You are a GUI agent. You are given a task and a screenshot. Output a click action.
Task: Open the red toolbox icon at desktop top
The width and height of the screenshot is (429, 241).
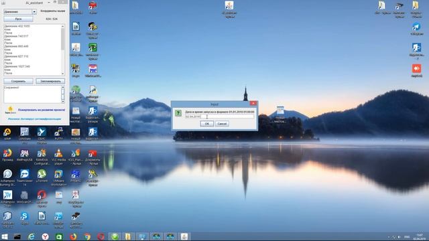(x=93, y=7)
